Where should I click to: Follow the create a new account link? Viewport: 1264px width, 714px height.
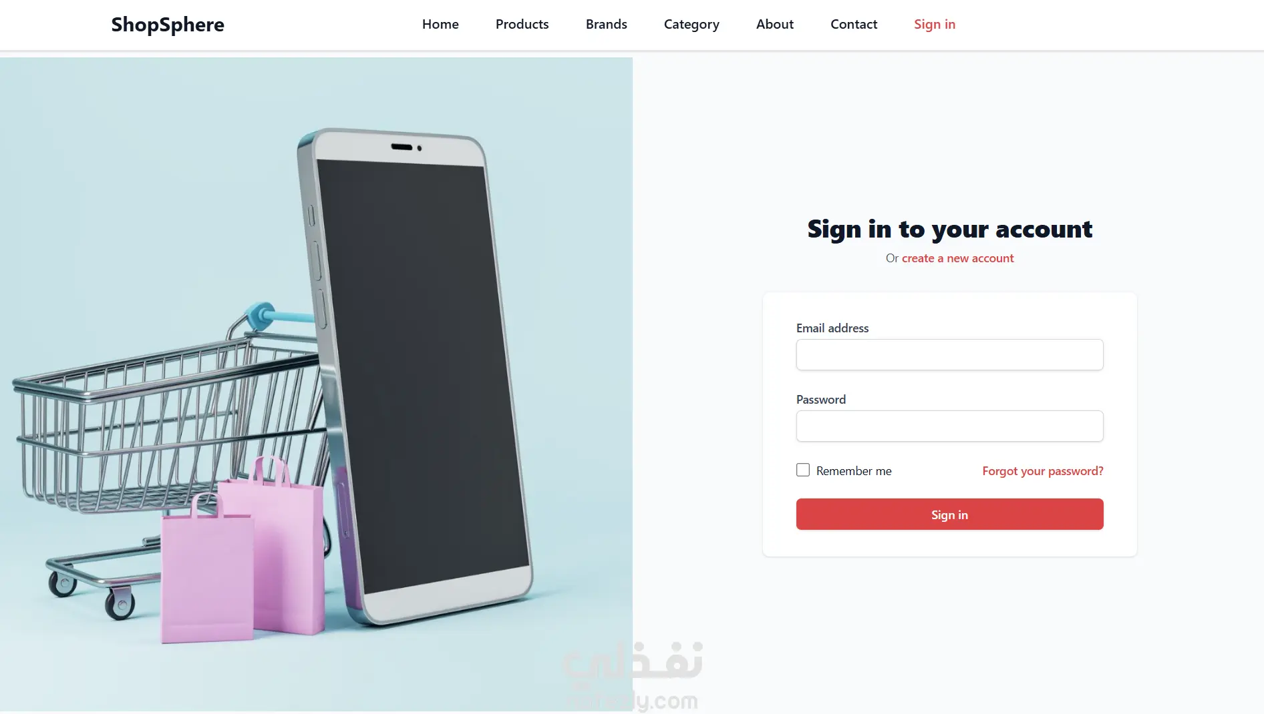tap(957, 258)
